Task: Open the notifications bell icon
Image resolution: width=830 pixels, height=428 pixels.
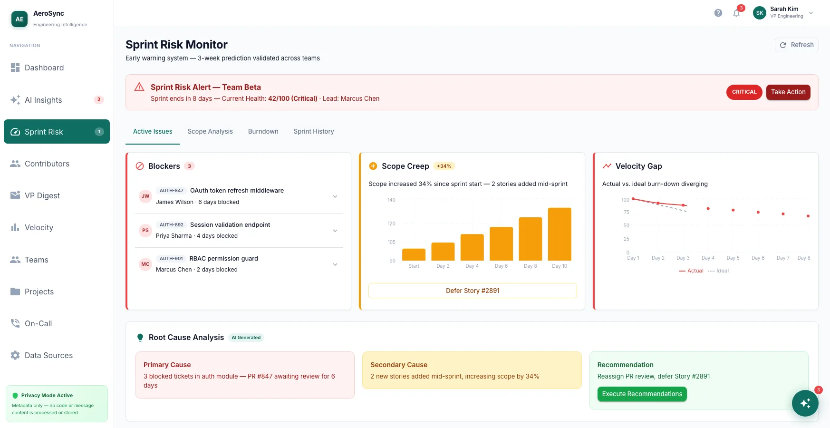Action: tap(736, 13)
